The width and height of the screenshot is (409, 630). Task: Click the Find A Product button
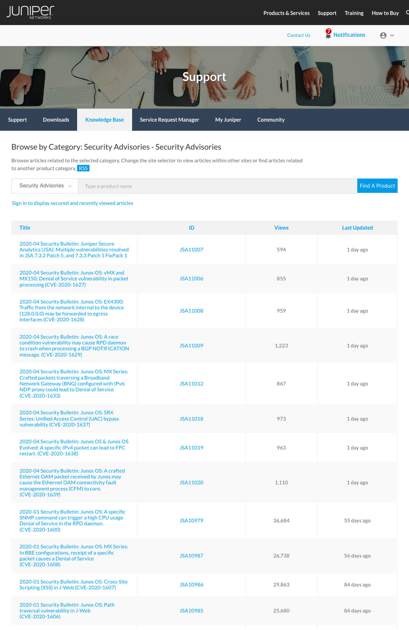click(x=377, y=186)
